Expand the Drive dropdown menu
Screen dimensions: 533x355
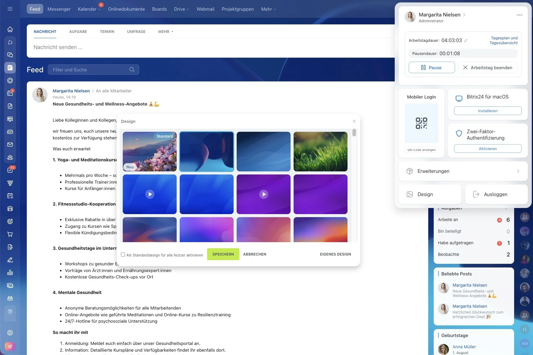point(182,9)
